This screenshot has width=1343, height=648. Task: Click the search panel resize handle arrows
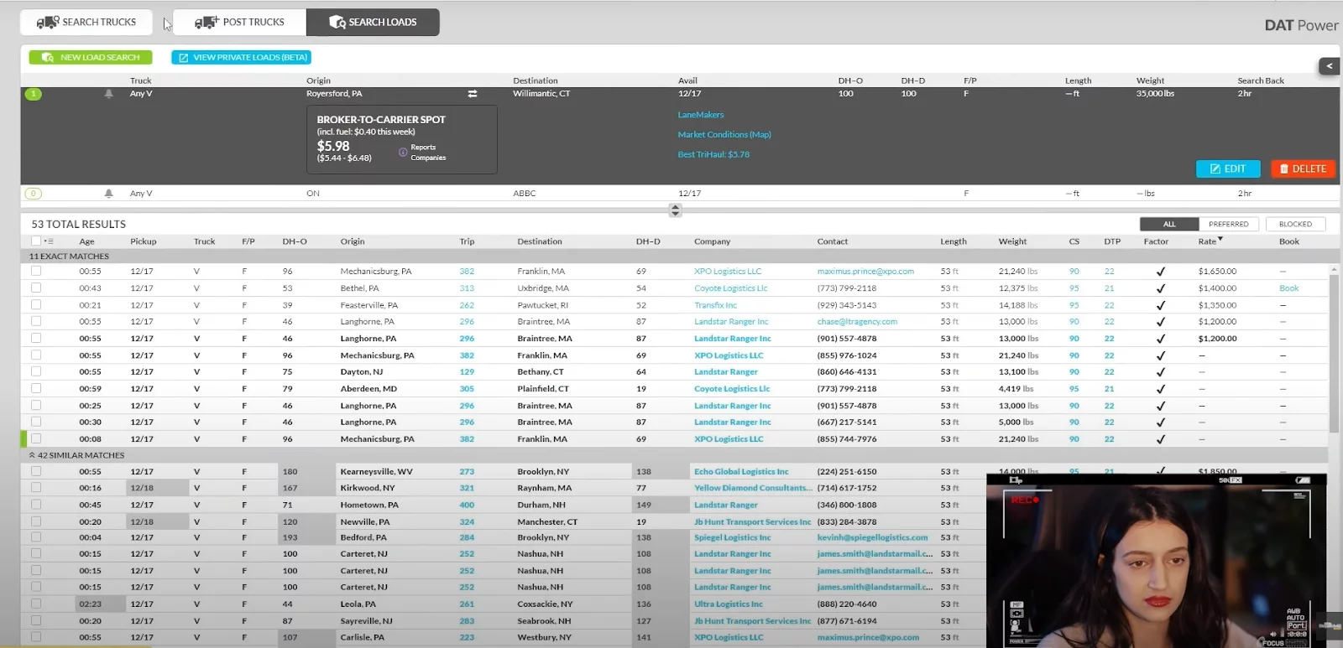point(675,210)
